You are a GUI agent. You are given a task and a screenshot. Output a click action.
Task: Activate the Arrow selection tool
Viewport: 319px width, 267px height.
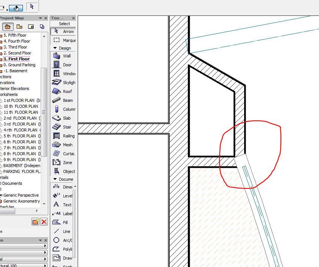coord(63,31)
